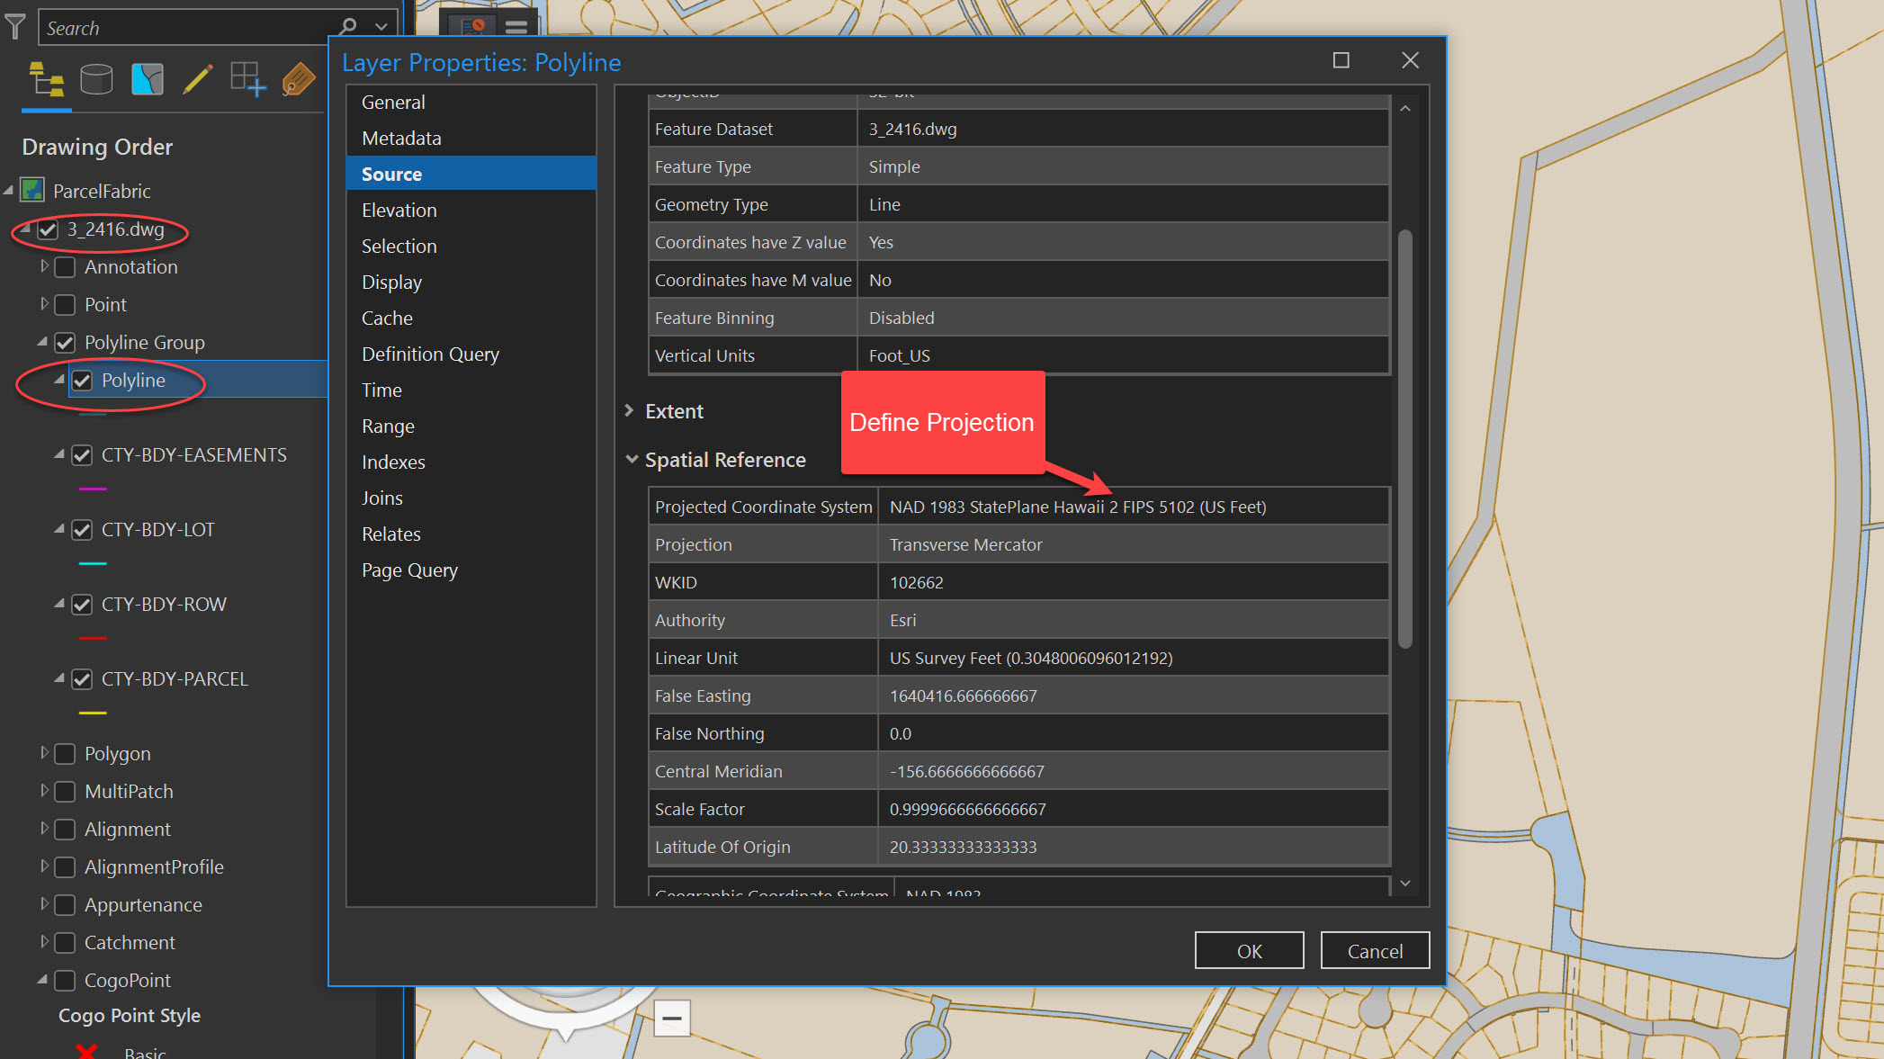Click the Cancel button
This screenshot has width=1884, height=1059.
point(1374,951)
